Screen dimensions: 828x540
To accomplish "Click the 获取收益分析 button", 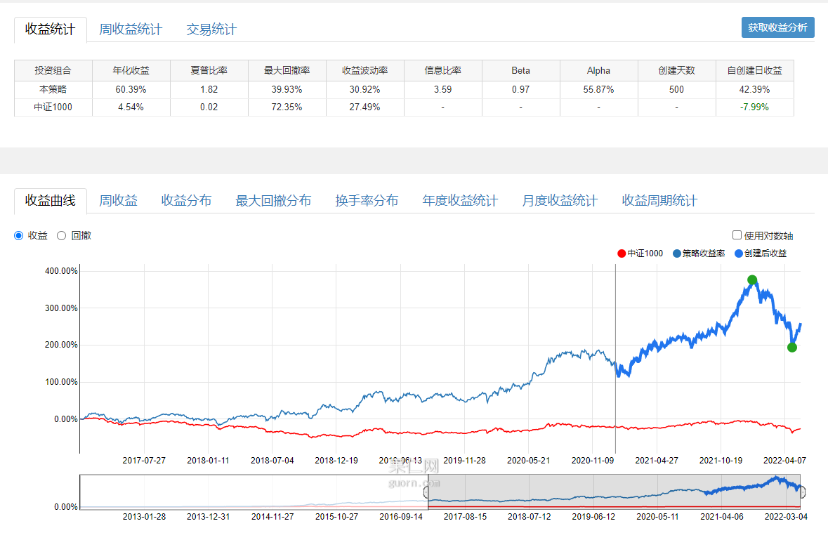I will [777, 27].
